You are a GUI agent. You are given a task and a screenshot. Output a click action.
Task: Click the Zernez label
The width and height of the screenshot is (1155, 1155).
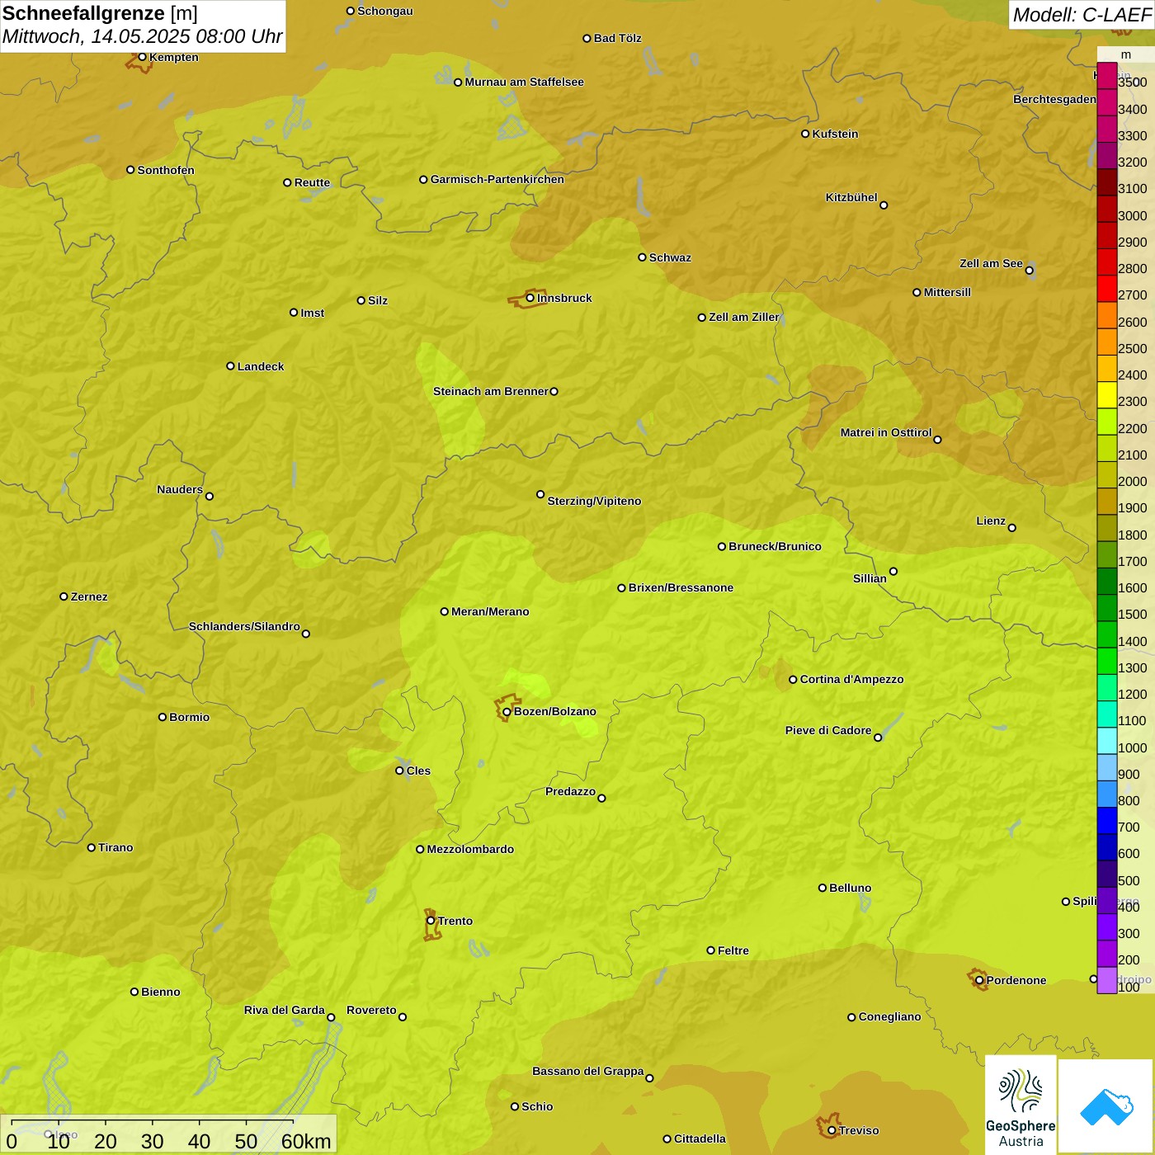pyautogui.click(x=89, y=596)
